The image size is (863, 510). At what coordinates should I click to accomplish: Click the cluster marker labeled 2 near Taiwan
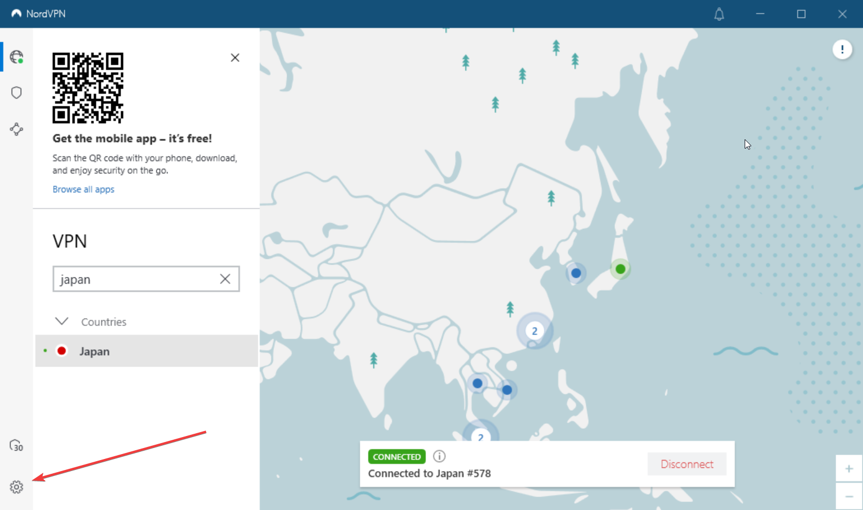click(x=535, y=331)
